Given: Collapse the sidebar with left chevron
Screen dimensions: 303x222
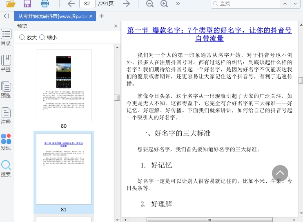Looking at the screenshot, I should tap(6, 16).
